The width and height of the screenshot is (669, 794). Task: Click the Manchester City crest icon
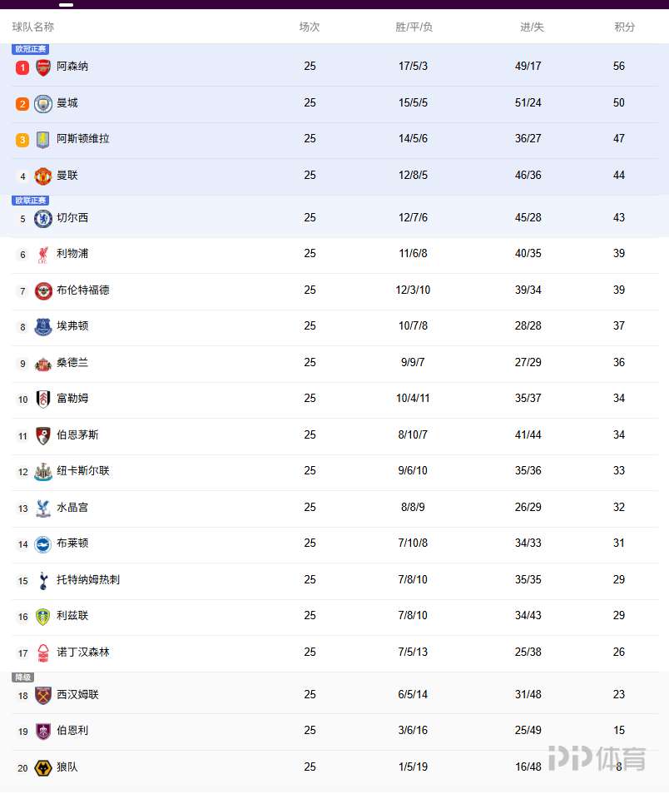[43, 104]
